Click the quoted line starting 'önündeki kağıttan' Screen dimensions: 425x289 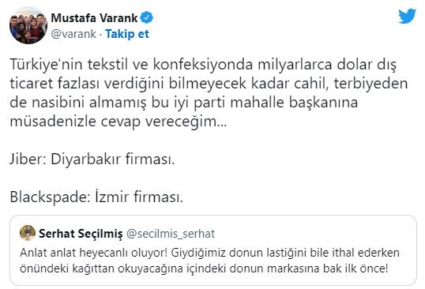[204, 268]
